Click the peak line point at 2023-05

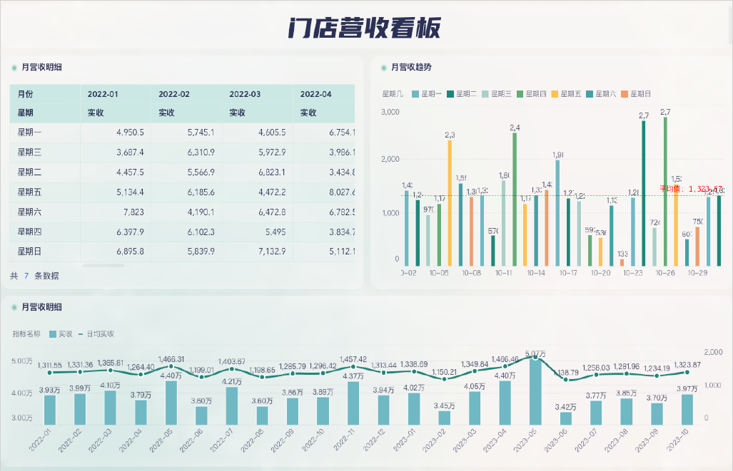(535, 358)
